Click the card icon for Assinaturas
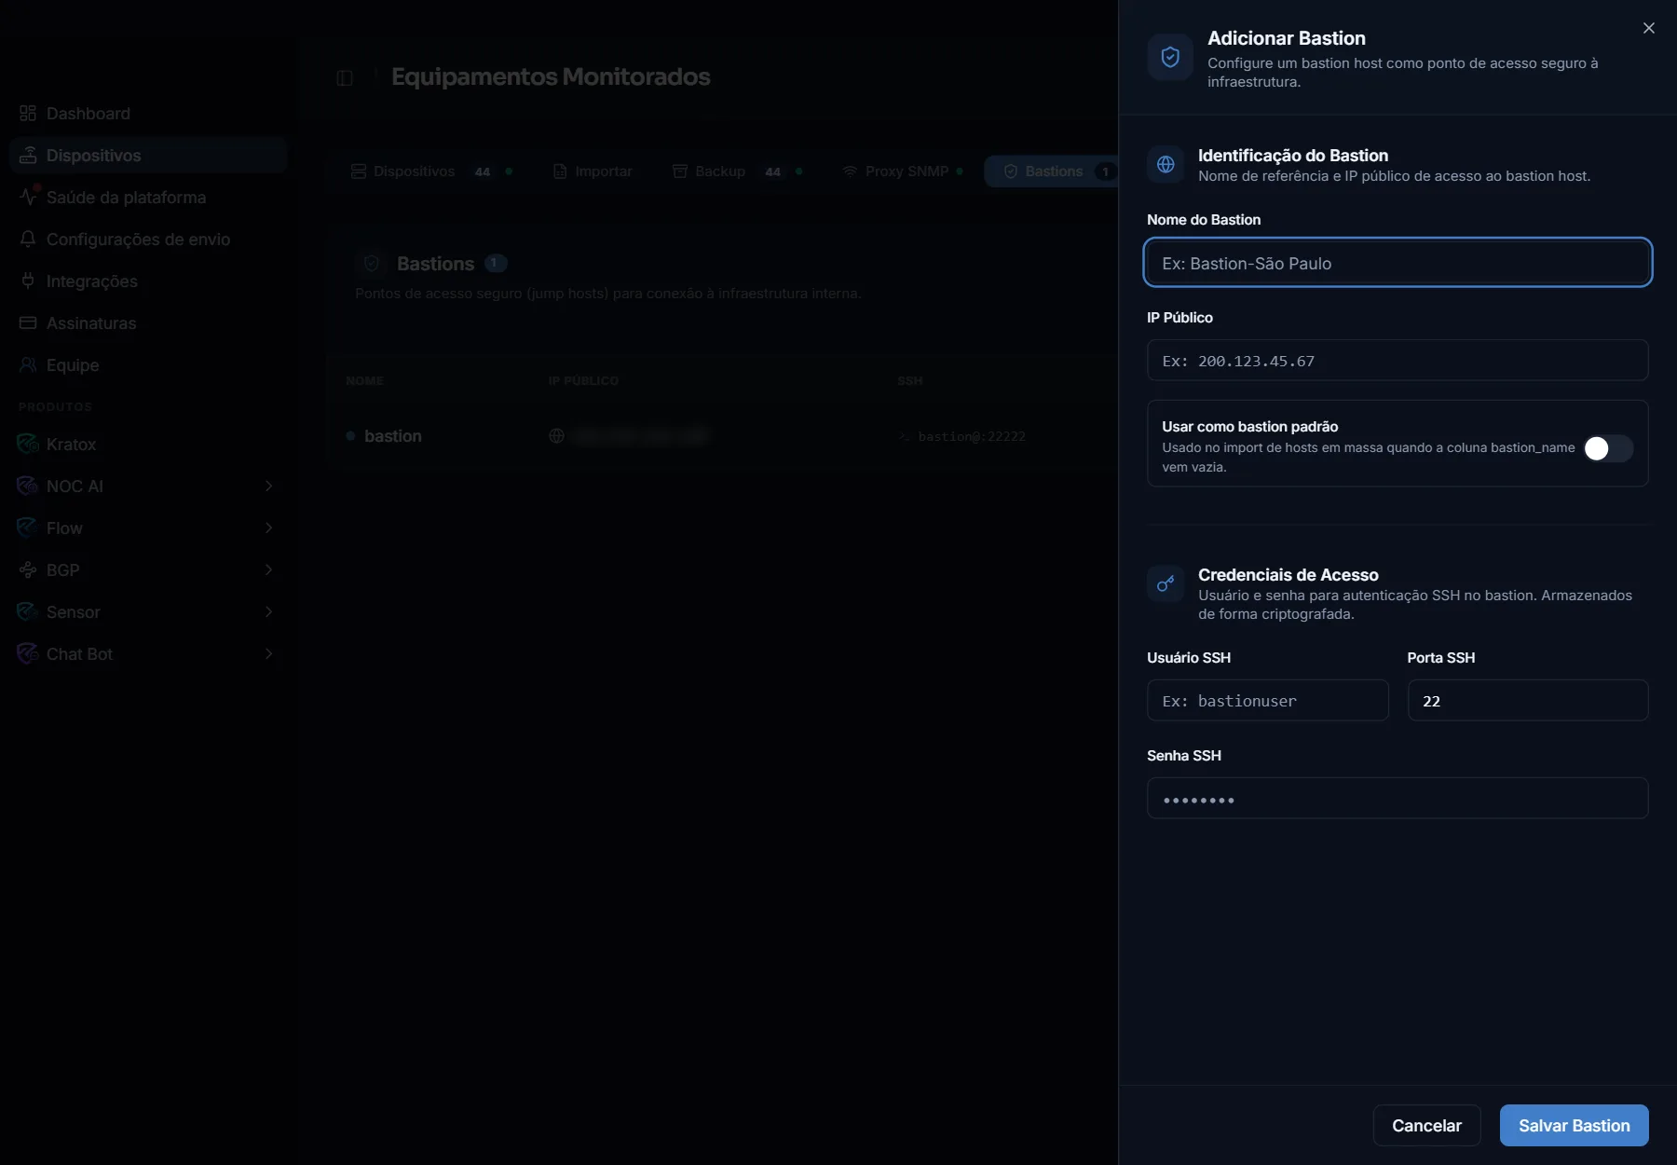Image resolution: width=1677 pixels, height=1165 pixels. point(28,322)
